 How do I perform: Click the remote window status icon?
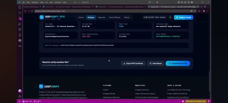point(20,101)
